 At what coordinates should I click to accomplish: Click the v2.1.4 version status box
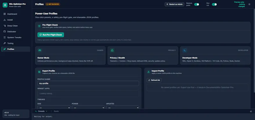[16, 114]
